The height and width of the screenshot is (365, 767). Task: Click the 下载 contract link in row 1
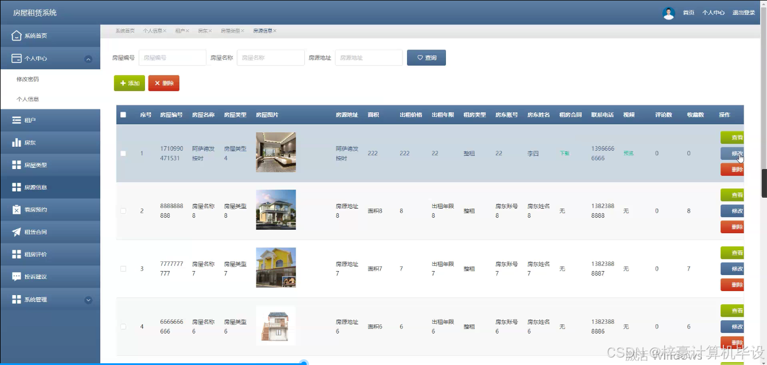[564, 154]
